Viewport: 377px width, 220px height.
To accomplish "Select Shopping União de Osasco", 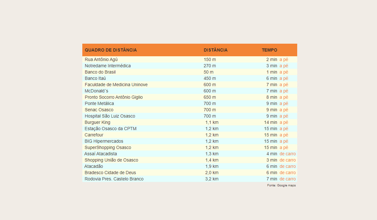I will pos(111,160).
